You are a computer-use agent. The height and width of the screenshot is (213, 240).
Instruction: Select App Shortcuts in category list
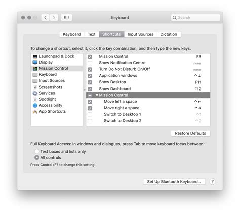(57, 112)
